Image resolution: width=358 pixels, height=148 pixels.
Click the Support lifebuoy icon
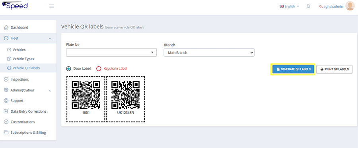(6, 101)
